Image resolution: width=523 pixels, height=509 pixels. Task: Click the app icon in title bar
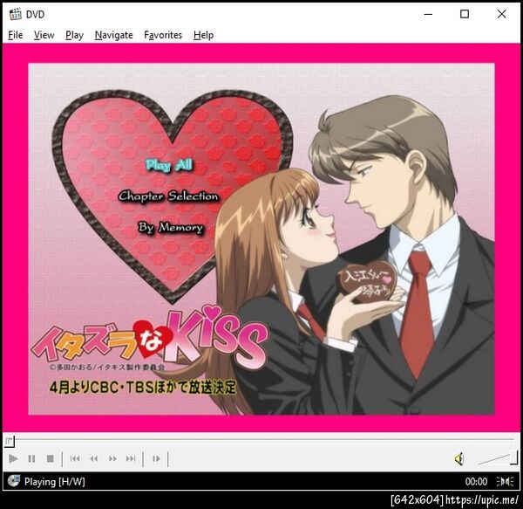[16, 14]
